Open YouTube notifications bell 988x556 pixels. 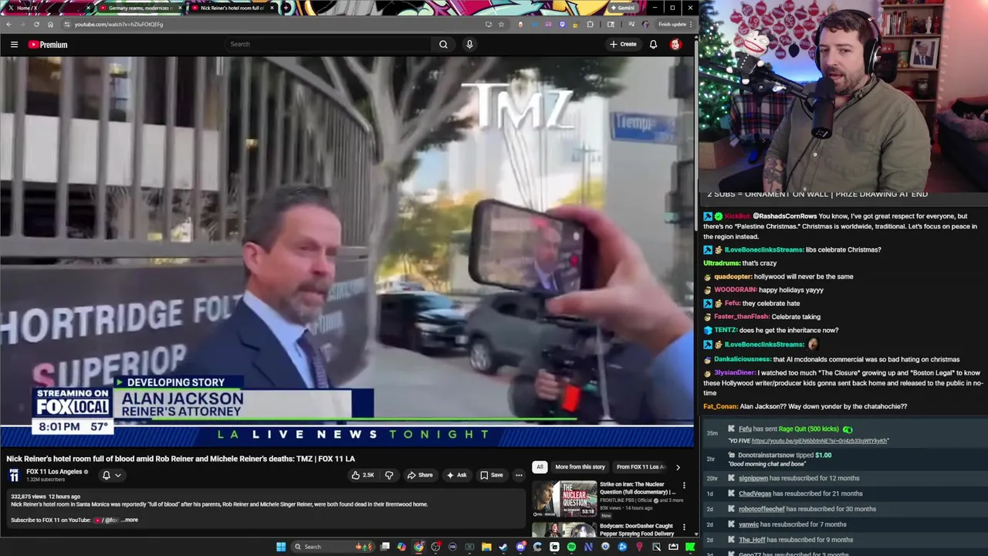pos(653,44)
